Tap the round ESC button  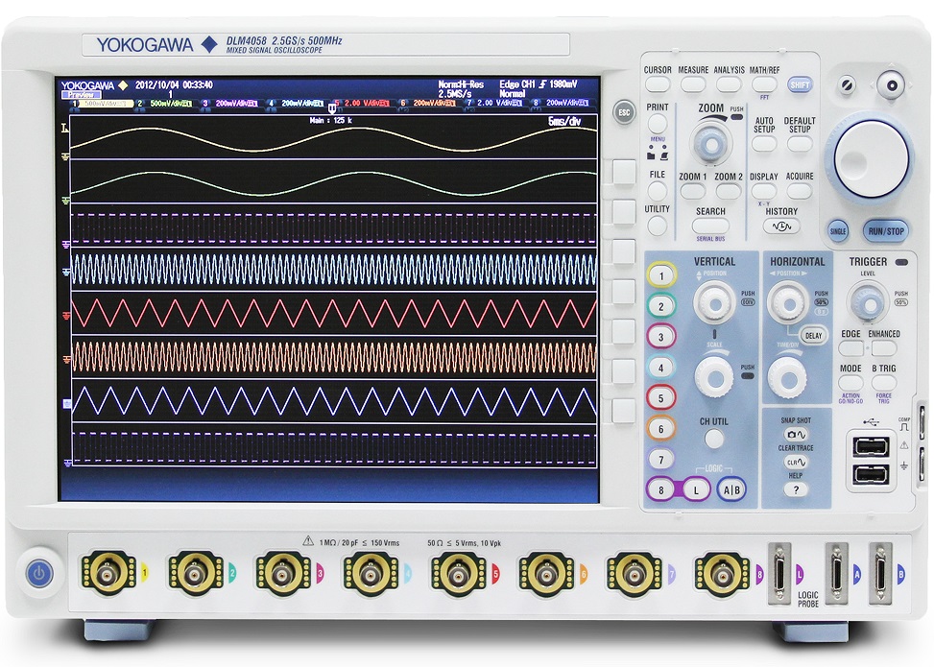point(624,112)
